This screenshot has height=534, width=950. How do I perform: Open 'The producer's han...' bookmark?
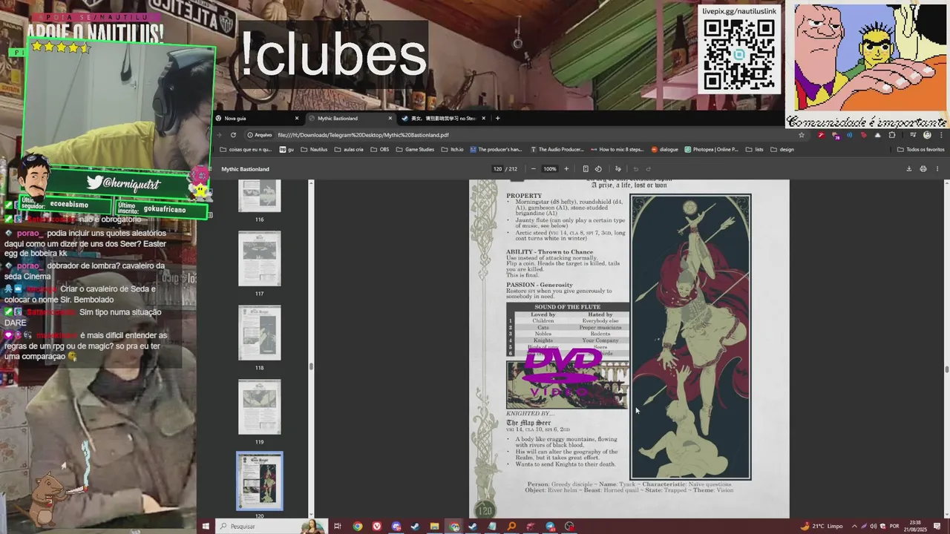pos(496,149)
